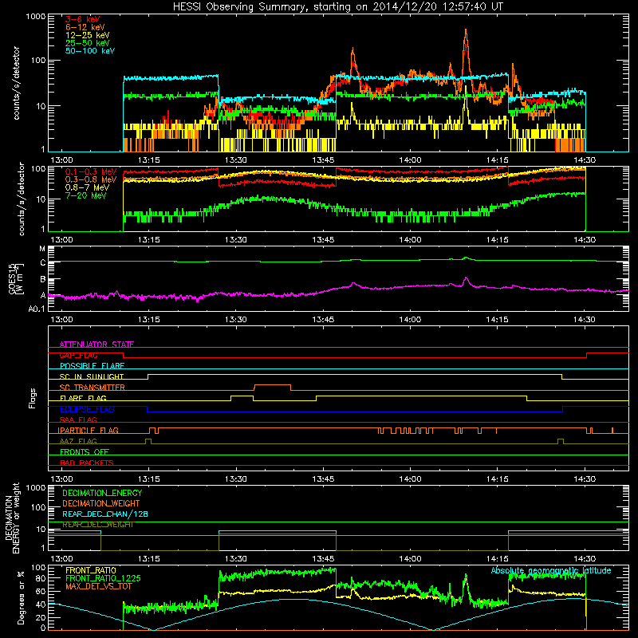Click the HESSI Observing Summary title text
The width and height of the screenshot is (638, 638).
pos(337,7)
